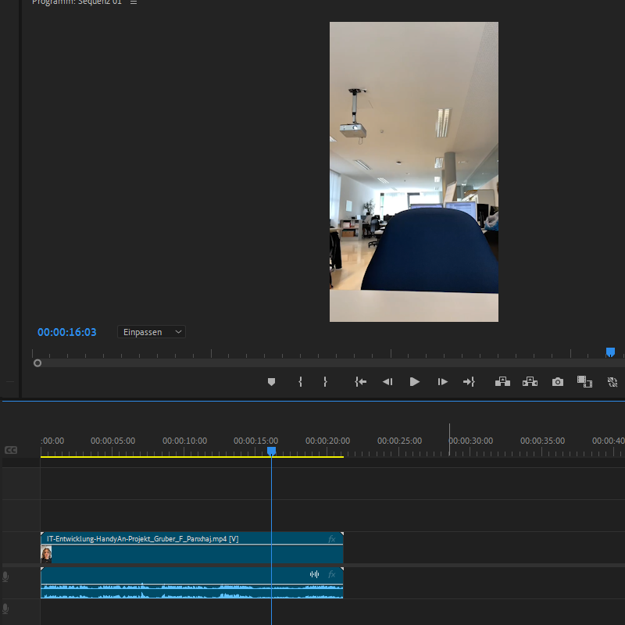Play the sequence in Program monitor
The width and height of the screenshot is (625, 625).
415,382
